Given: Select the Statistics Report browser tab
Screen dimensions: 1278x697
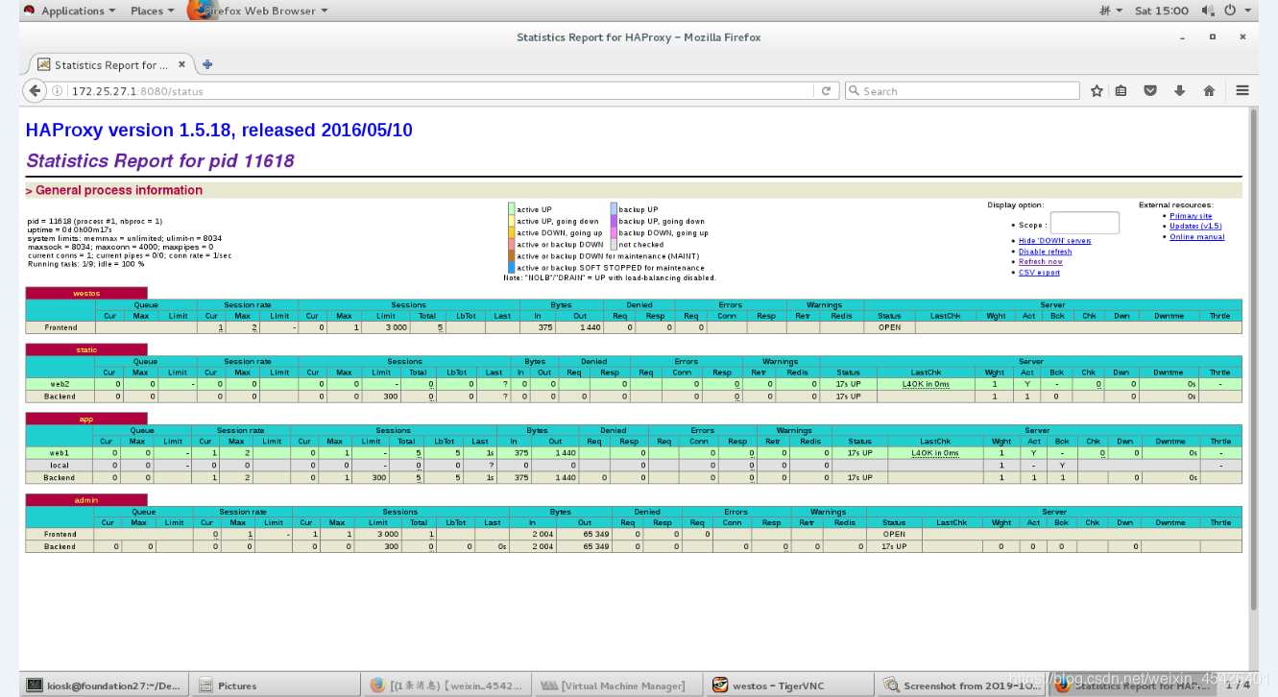Looking at the screenshot, I should pos(110,65).
